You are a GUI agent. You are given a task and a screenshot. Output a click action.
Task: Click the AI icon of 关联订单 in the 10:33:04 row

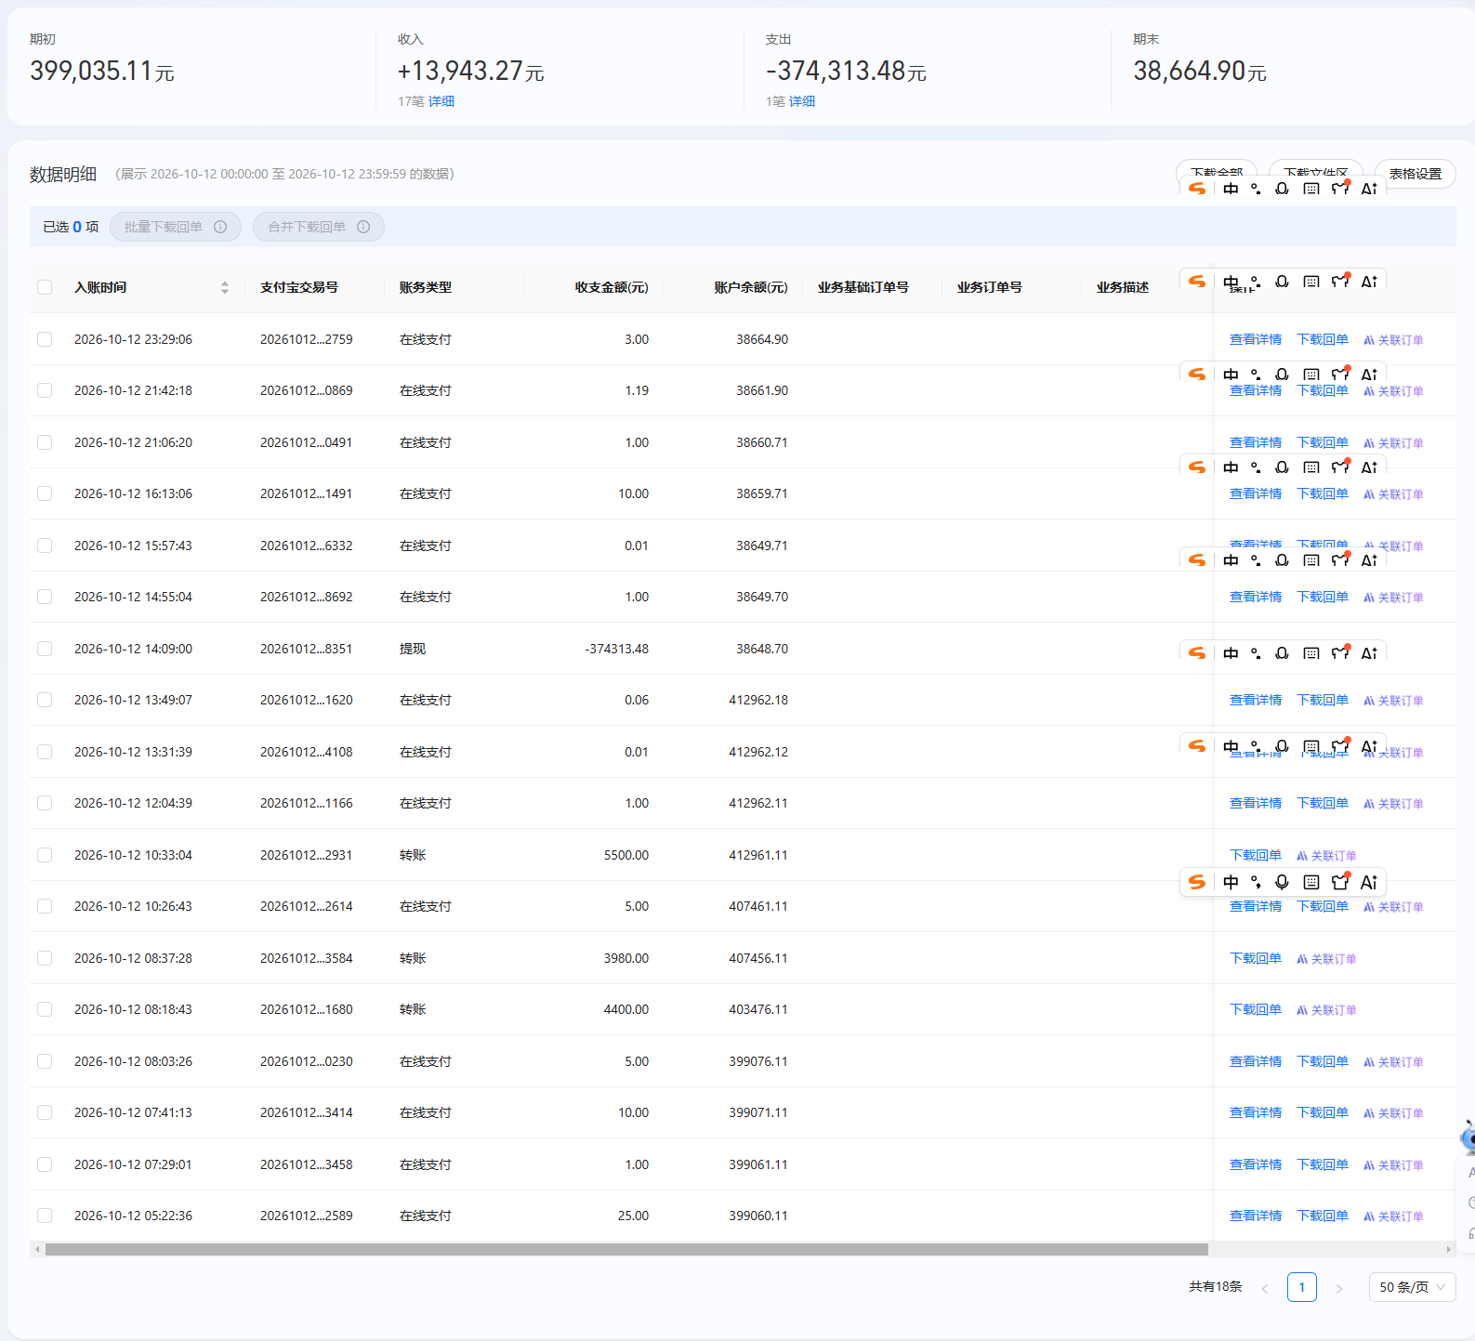coord(1302,856)
